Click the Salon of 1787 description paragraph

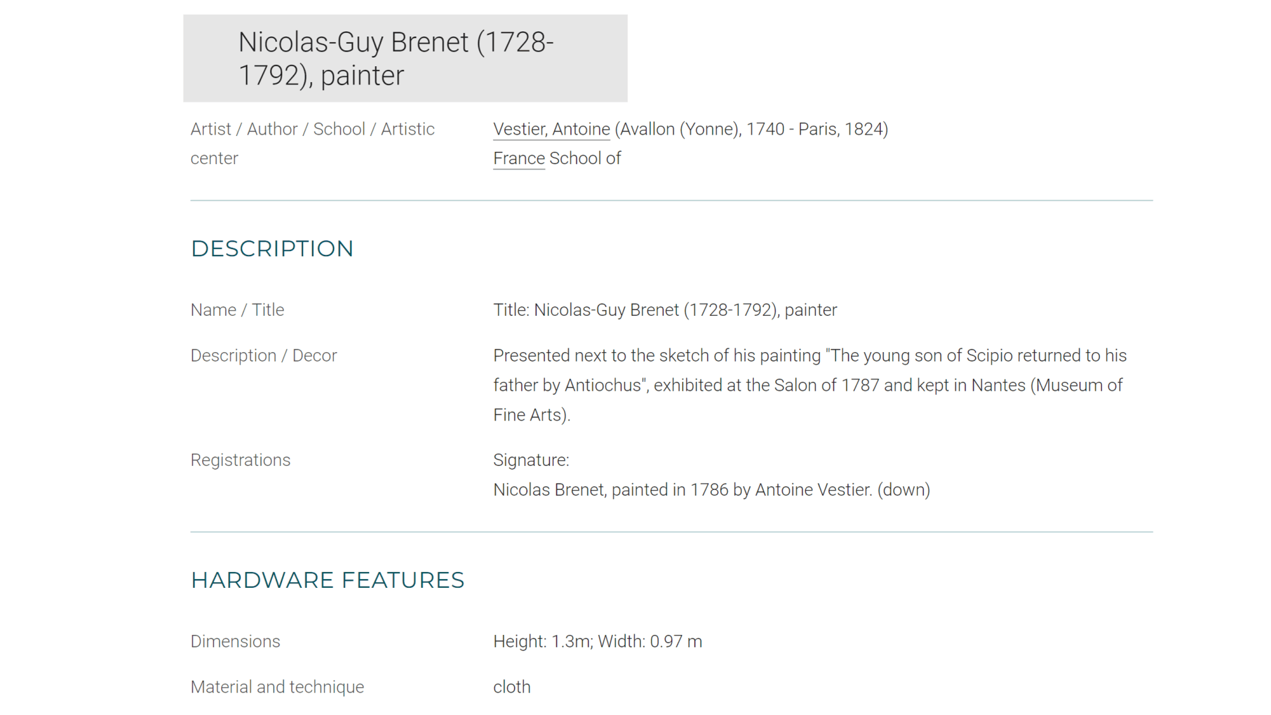coord(810,385)
